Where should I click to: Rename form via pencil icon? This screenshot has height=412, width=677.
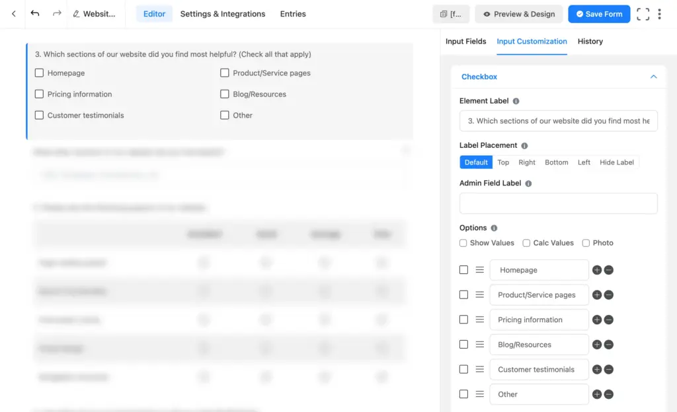[77, 14]
